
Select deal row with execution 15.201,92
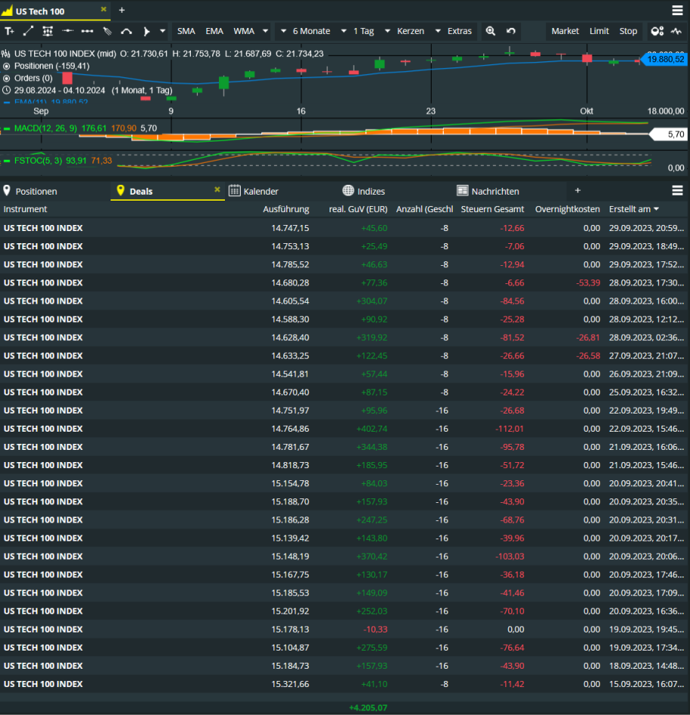(x=345, y=611)
